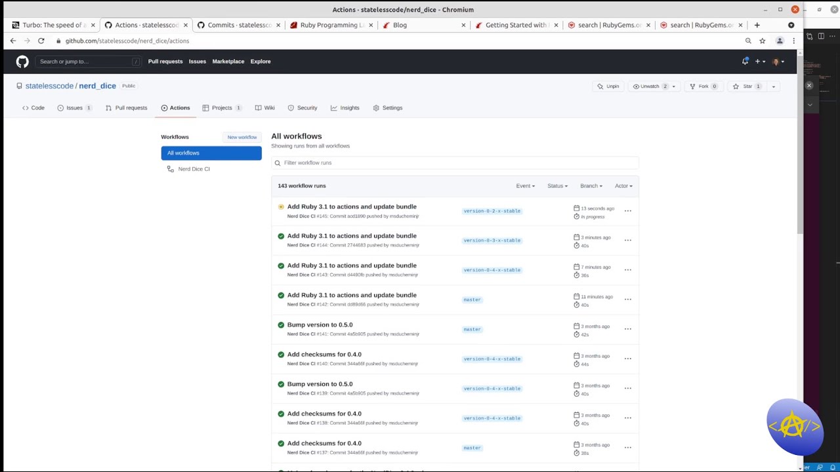Open the Code repository tab
The height and width of the screenshot is (472, 840).
33,108
